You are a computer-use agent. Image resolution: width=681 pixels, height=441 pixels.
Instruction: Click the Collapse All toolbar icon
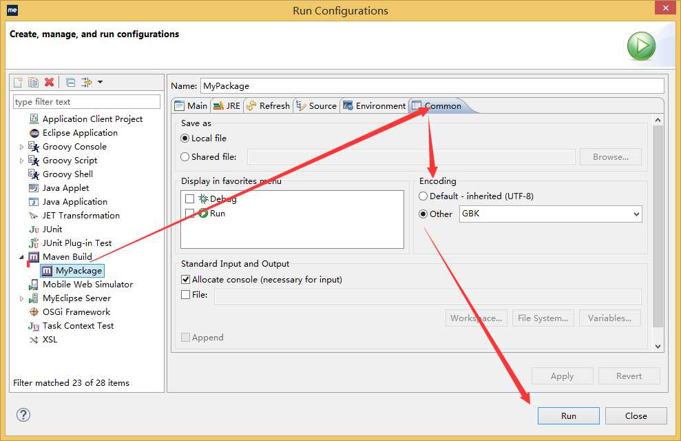coord(70,82)
